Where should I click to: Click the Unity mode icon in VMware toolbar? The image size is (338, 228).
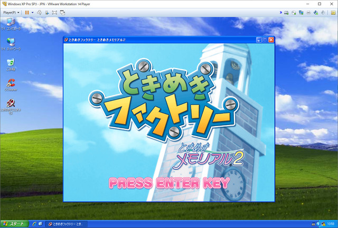pyautogui.click(x=47, y=13)
